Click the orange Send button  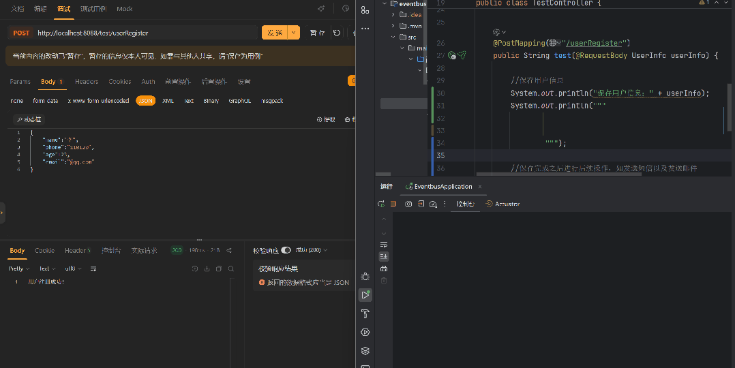pos(274,33)
